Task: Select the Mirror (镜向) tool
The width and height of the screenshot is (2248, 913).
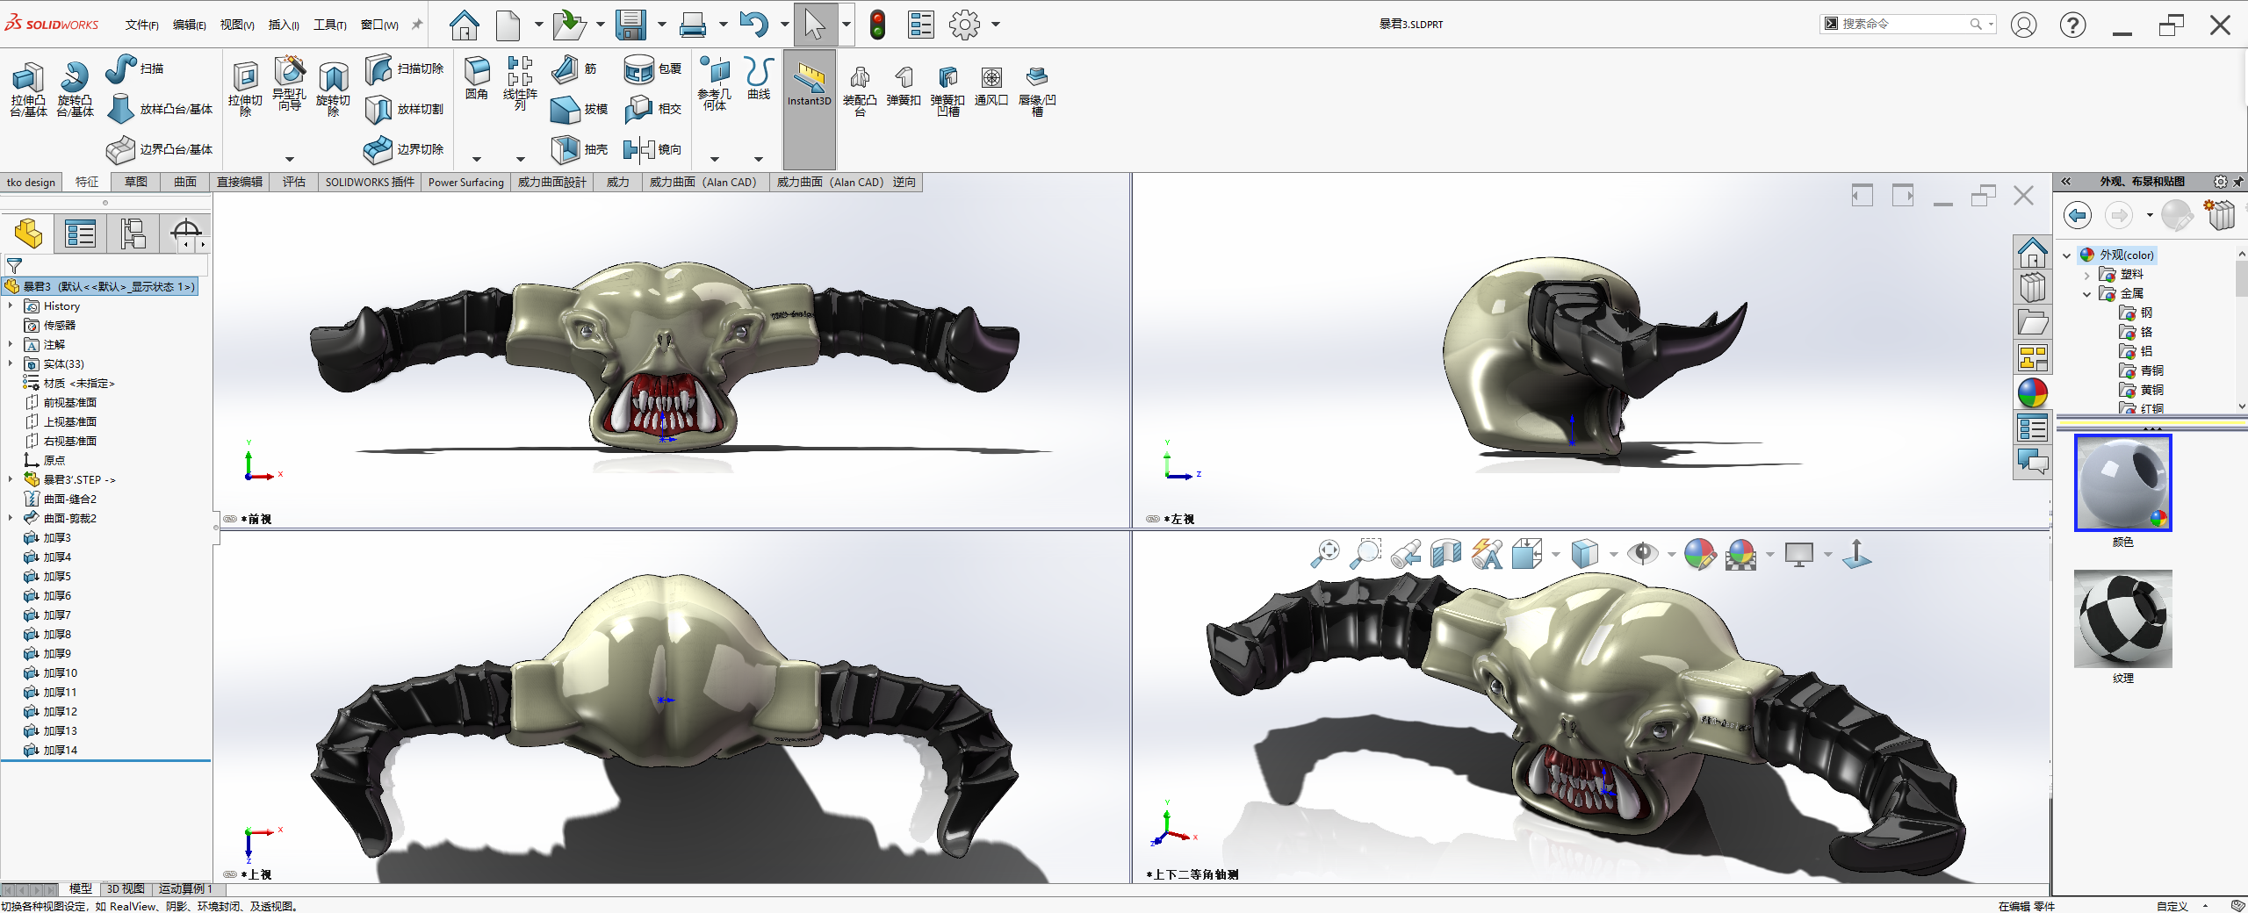Action: (653, 149)
